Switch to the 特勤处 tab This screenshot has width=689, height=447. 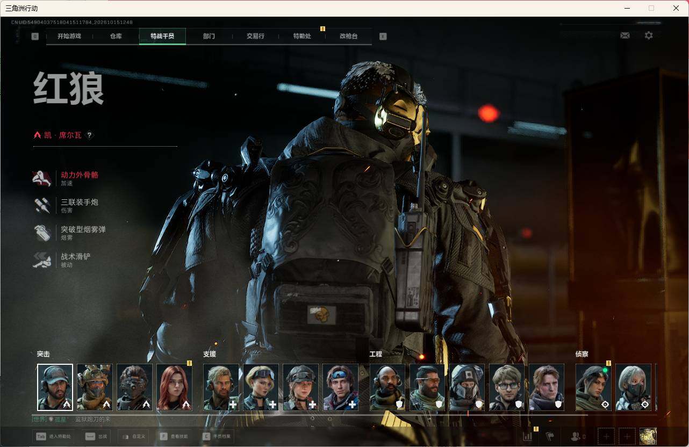[302, 36]
